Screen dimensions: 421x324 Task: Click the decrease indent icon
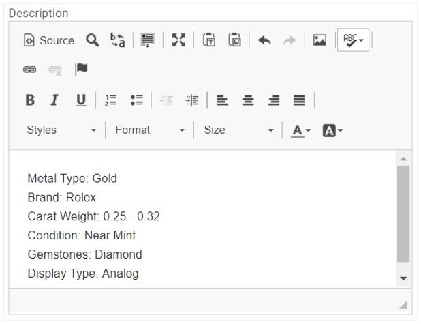click(167, 100)
